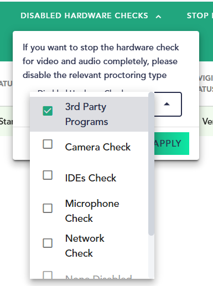213x286 pixels.
Task: Check the partially visible None Disabled box
Action: (x=48, y=275)
